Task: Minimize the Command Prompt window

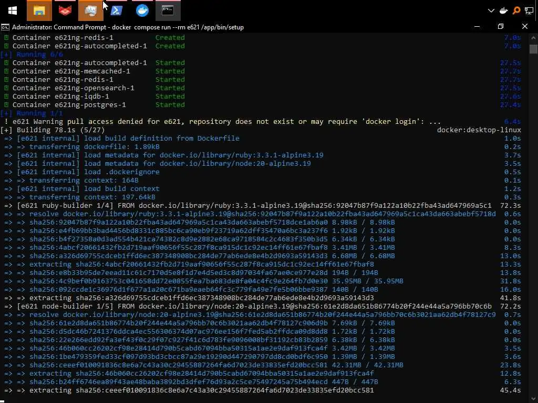Action: click(x=477, y=26)
